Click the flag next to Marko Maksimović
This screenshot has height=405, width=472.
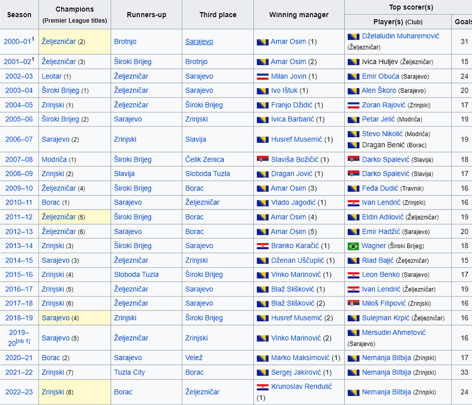pos(262,358)
